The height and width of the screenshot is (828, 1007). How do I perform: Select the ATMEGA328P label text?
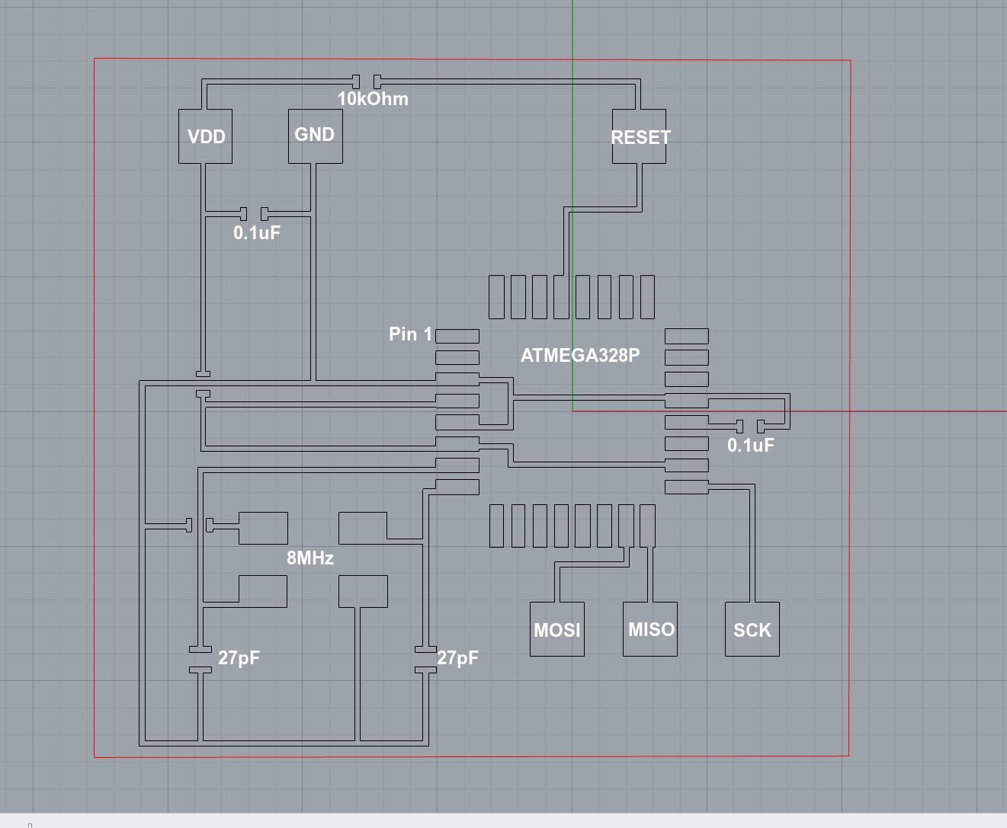581,354
